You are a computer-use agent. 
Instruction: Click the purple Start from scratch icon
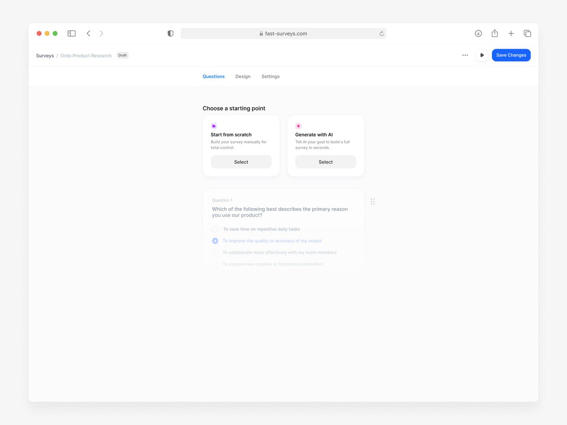pyautogui.click(x=214, y=126)
